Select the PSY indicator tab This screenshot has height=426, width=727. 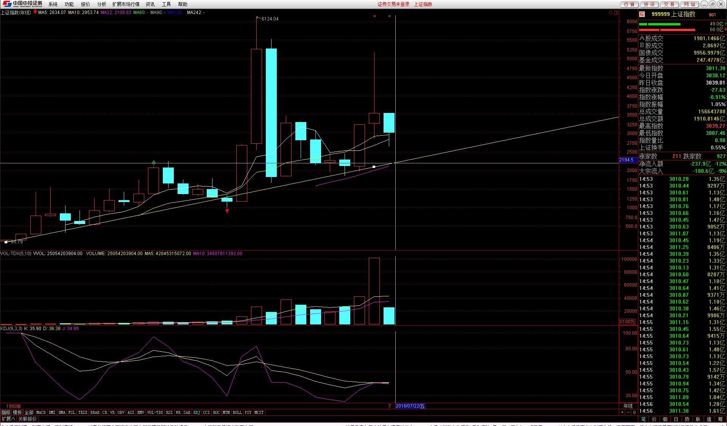[x=248, y=412]
